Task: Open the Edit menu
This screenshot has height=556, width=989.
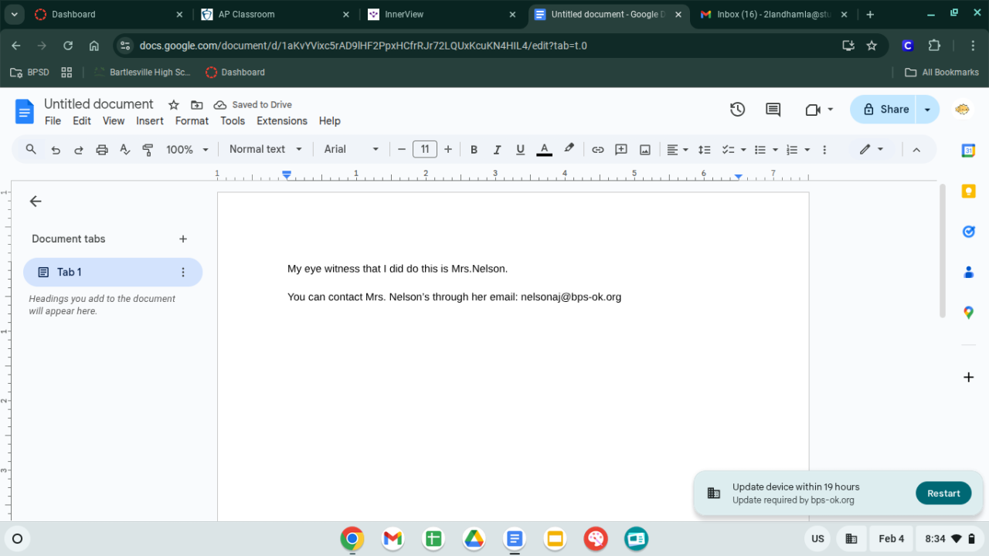Action: click(82, 121)
